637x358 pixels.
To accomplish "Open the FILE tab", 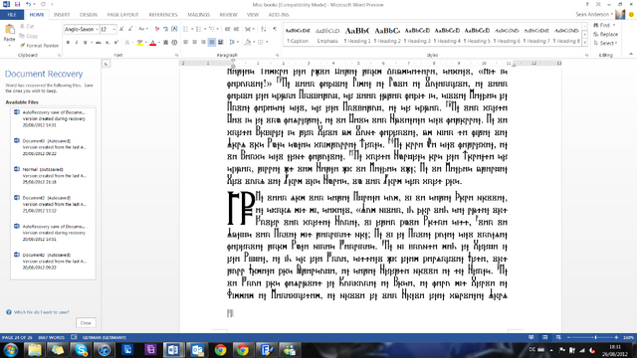I will 12,15.
